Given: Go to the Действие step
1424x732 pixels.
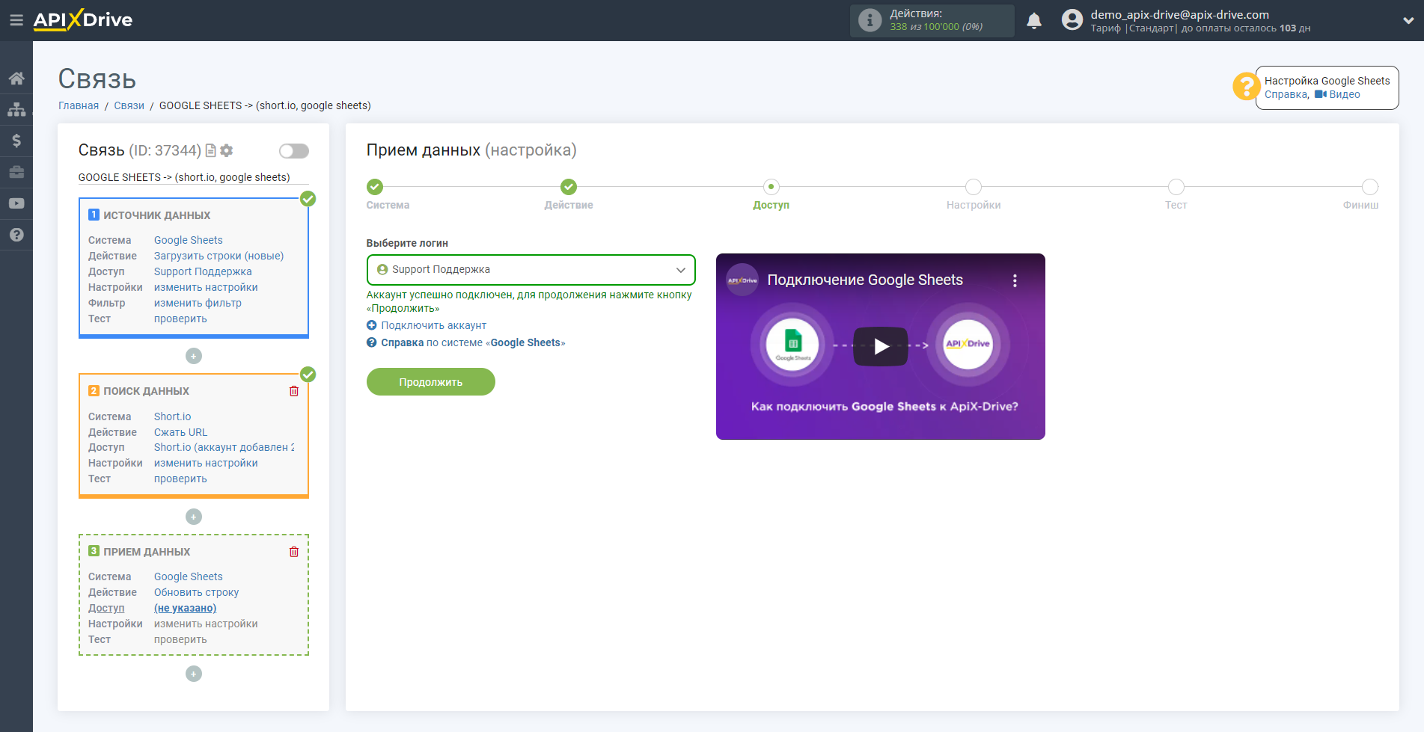Looking at the screenshot, I should (569, 187).
